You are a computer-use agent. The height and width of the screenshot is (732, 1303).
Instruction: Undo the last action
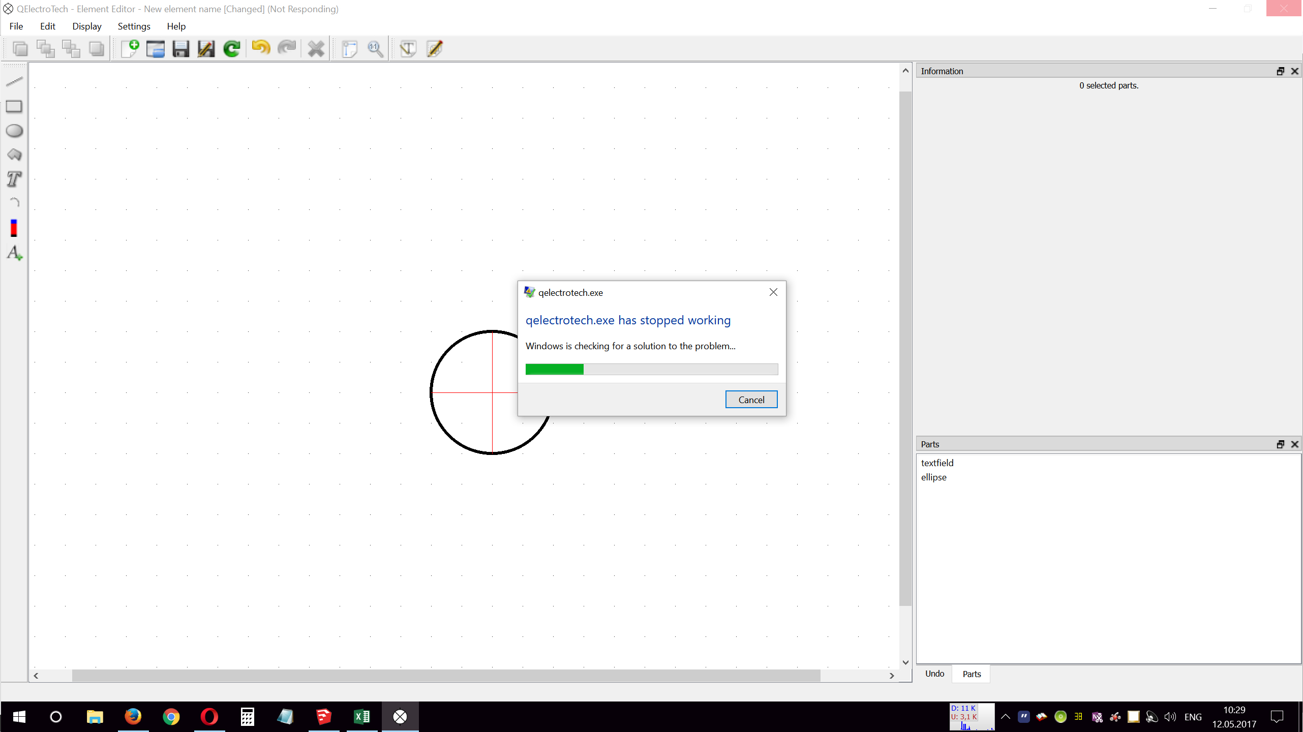(x=261, y=48)
